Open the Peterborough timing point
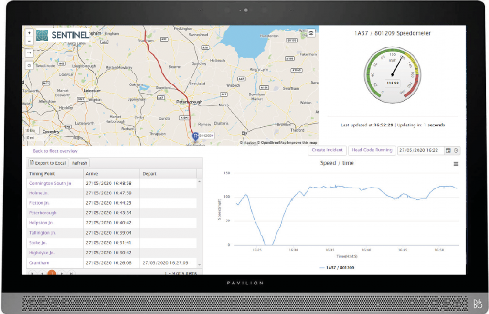 click(43, 213)
